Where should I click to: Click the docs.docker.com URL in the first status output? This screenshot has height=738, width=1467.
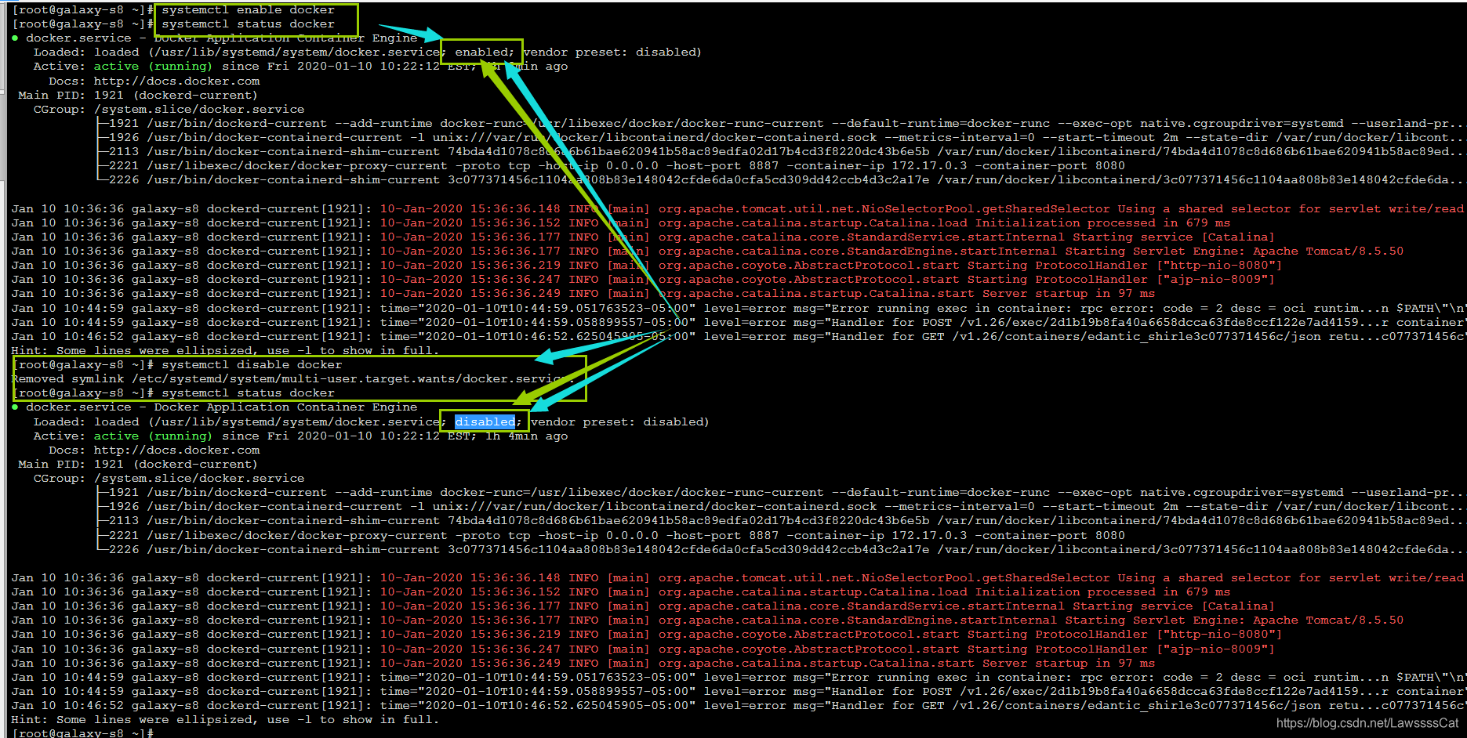(176, 81)
